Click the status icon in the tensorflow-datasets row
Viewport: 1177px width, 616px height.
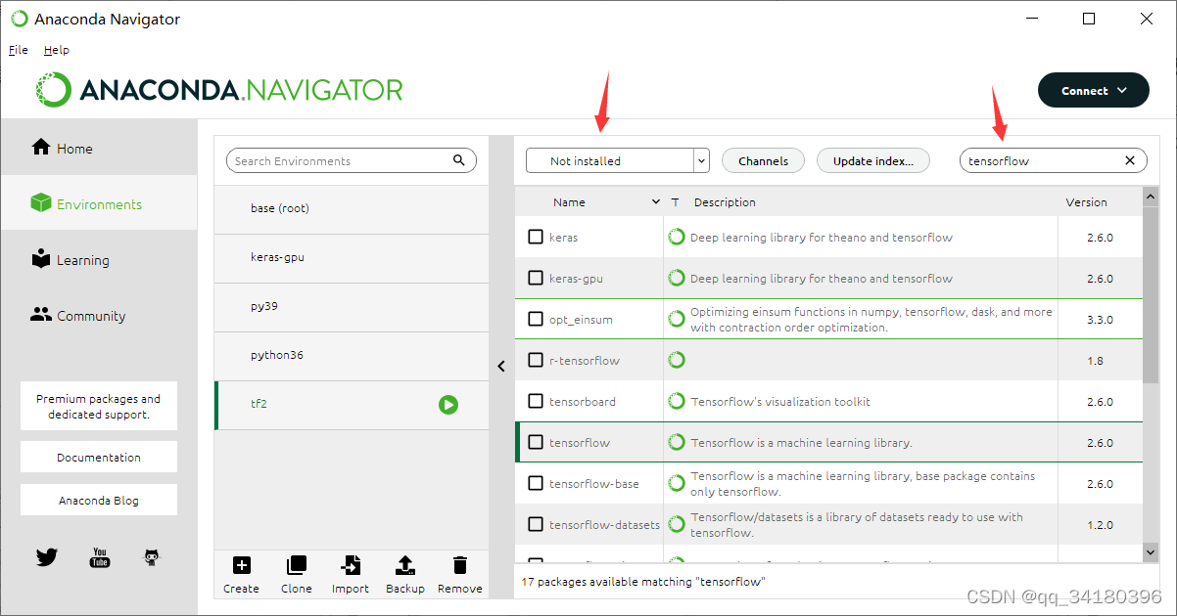point(676,524)
